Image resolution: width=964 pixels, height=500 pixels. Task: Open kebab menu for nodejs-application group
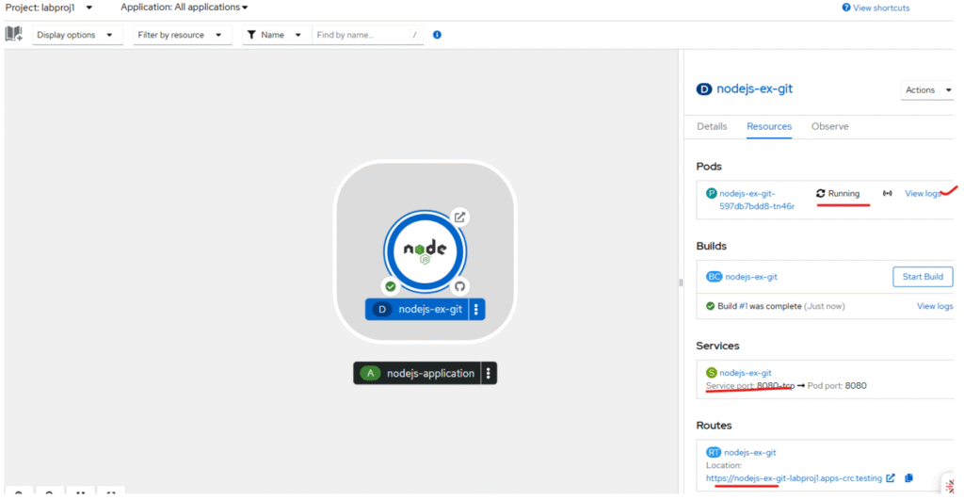pyautogui.click(x=488, y=374)
